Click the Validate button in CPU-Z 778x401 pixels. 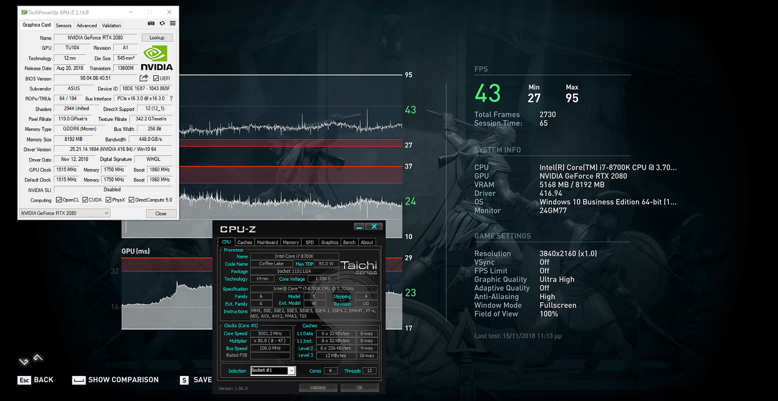318,388
